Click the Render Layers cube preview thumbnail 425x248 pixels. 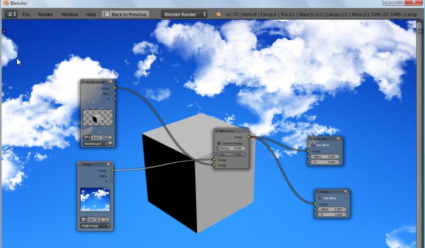pos(98,118)
